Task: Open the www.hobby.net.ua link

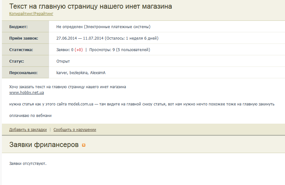Action: coord(27,93)
